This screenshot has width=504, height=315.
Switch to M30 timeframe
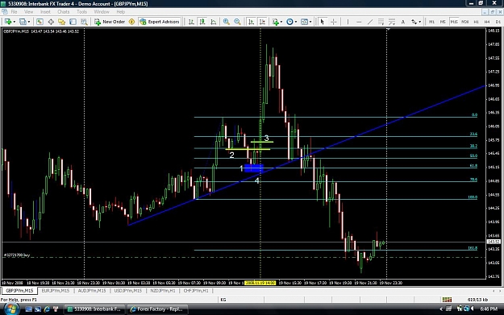(464, 22)
